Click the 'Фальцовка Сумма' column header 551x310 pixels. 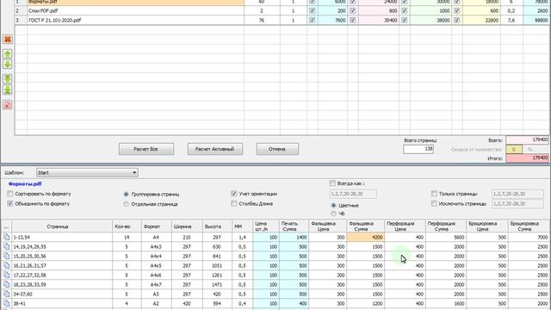pos(365,226)
